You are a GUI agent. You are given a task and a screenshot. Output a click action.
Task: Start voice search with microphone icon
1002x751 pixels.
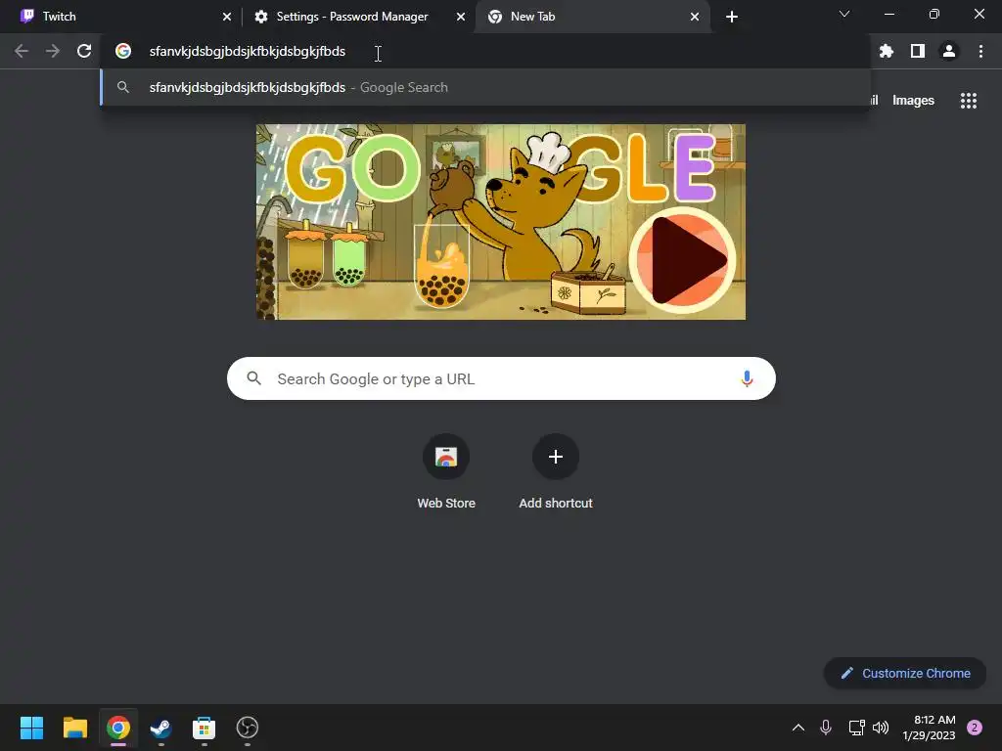(x=747, y=378)
